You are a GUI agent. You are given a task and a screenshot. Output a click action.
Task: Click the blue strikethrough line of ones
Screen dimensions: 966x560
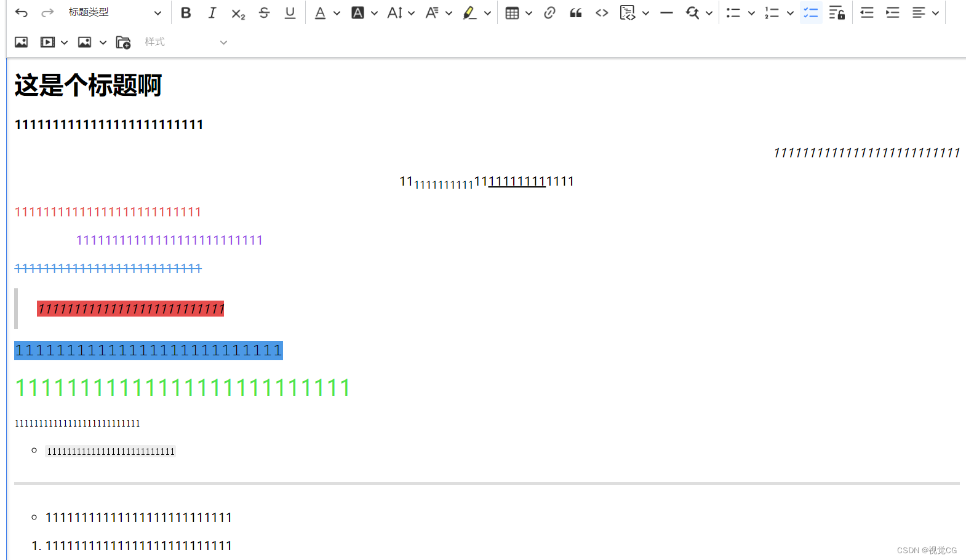(108, 269)
